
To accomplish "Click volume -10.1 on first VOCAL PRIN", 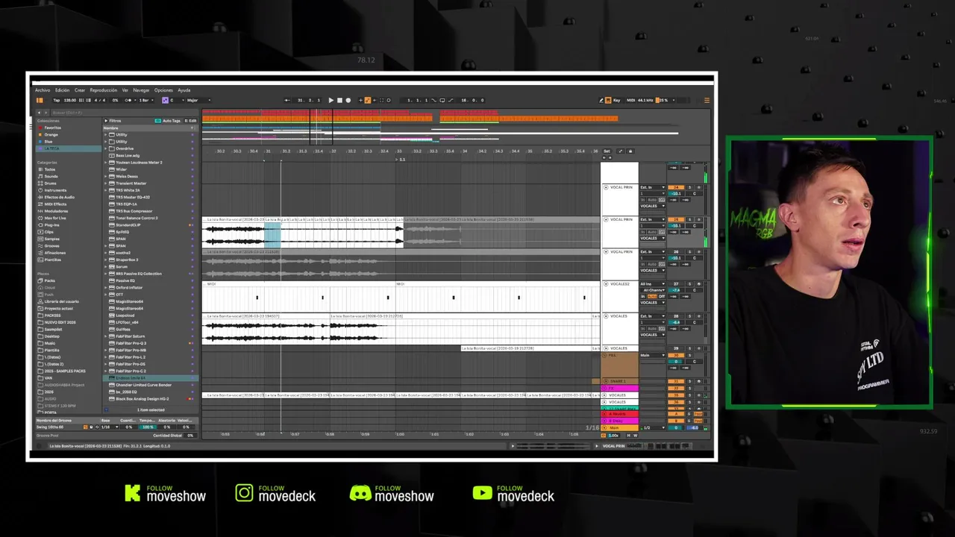I will (676, 194).
